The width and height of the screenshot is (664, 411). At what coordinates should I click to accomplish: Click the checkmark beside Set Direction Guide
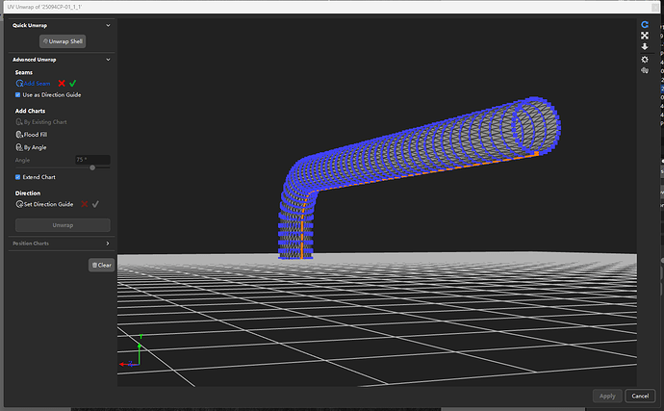(95, 204)
